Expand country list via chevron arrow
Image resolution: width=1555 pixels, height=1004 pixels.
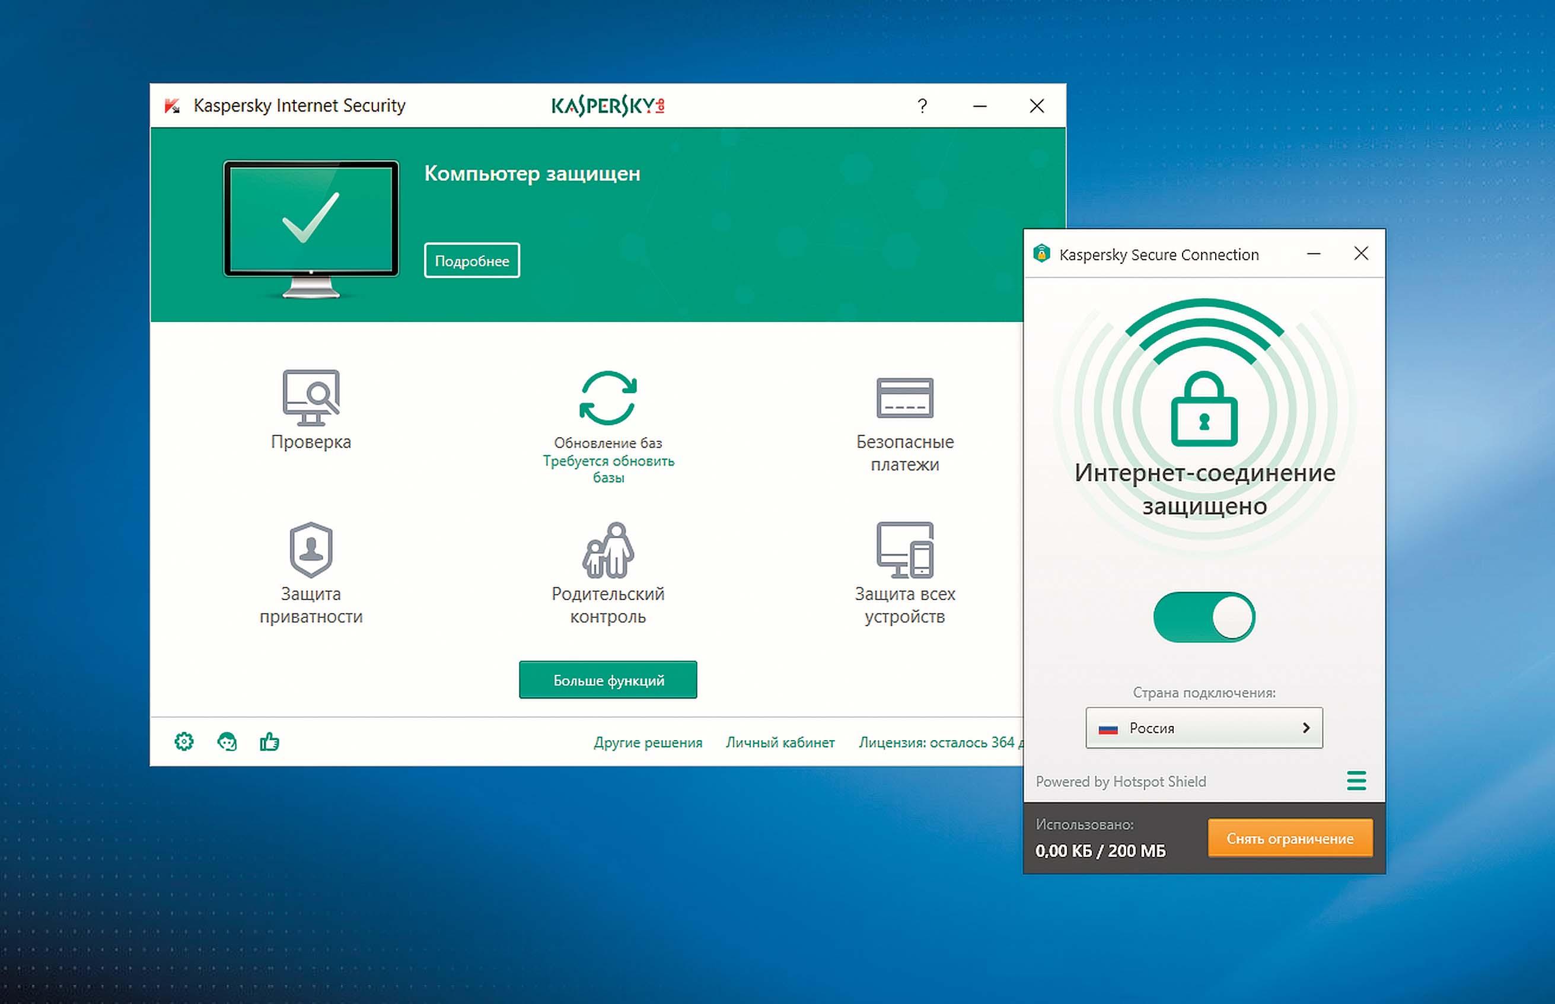pyautogui.click(x=1306, y=728)
